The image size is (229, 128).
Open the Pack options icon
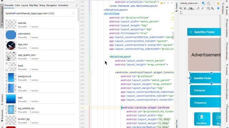[208, 8]
